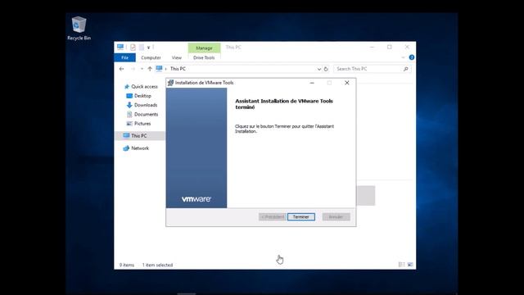Open Documents in the navigation pane

pos(146,115)
